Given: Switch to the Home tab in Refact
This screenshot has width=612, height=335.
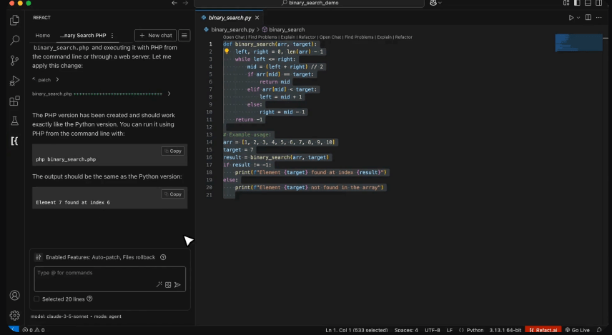Looking at the screenshot, I should [x=43, y=35].
